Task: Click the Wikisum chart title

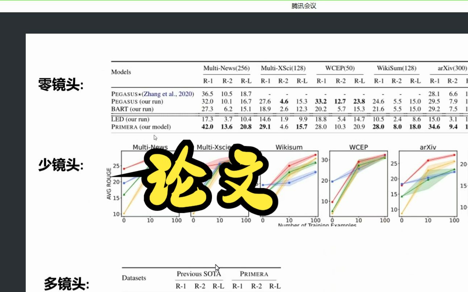Action: click(289, 147)
